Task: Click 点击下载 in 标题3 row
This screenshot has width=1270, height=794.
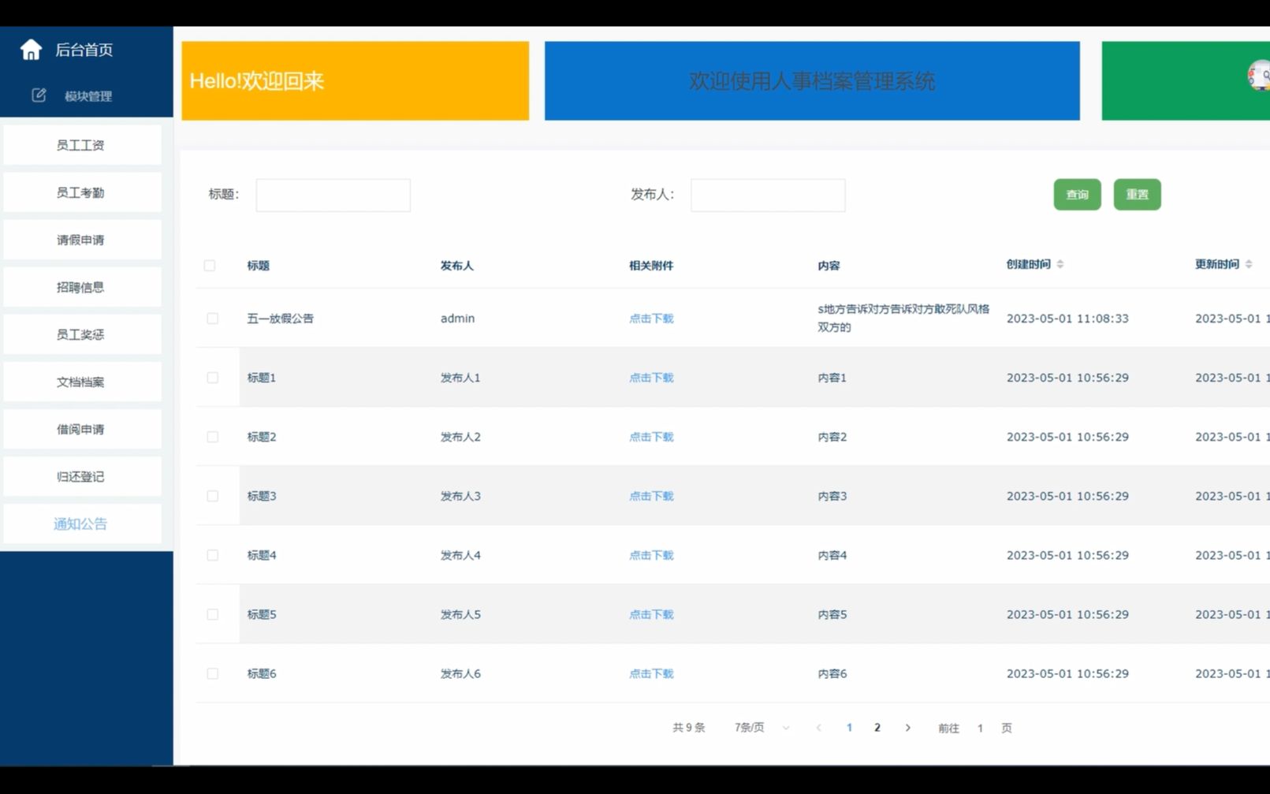Action: (651, 496)
